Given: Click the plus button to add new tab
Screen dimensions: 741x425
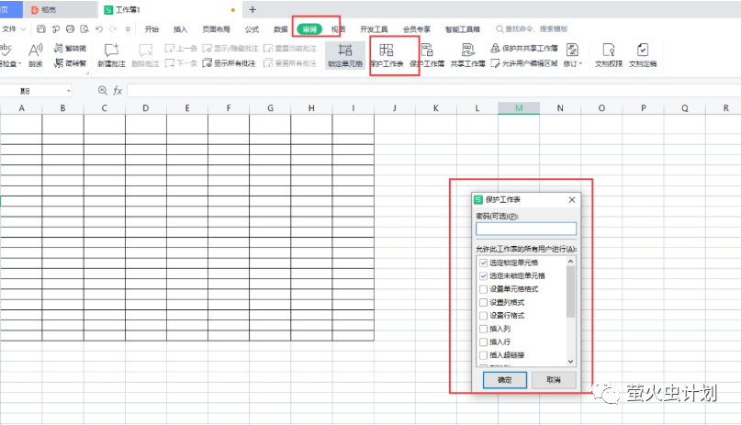Looking at the screenshot, I should (x=253, y=9).
